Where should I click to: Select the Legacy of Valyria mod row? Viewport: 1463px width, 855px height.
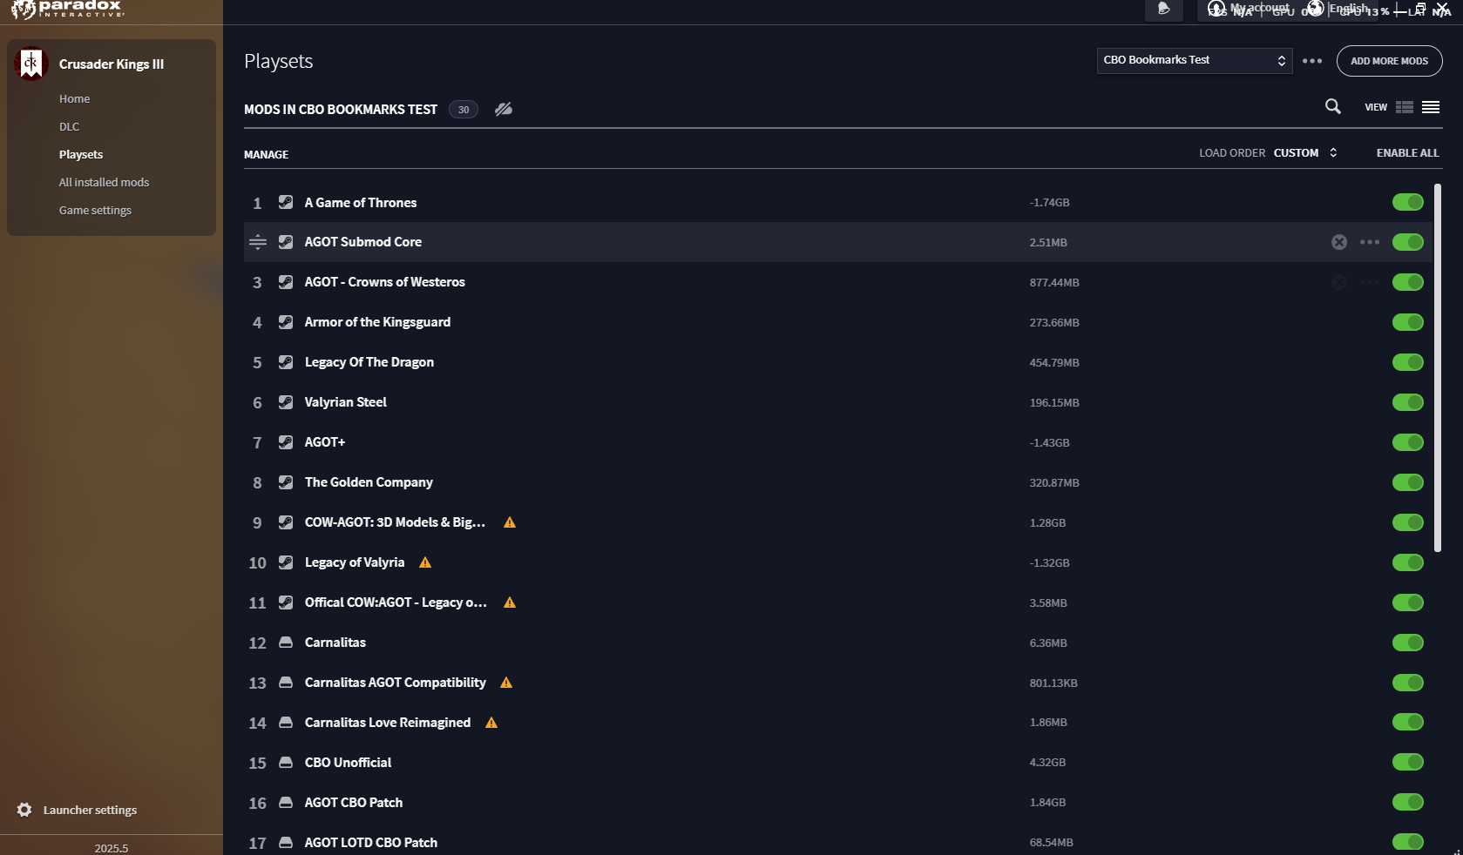coord(836,562)
